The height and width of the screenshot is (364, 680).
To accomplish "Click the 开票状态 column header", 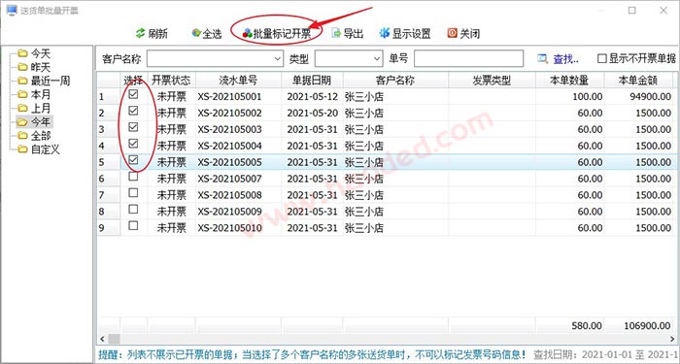I will tap(171, 81).
